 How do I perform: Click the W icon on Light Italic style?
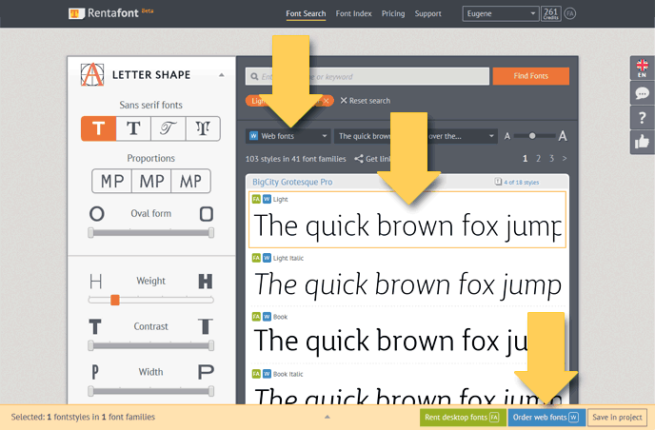267,258
